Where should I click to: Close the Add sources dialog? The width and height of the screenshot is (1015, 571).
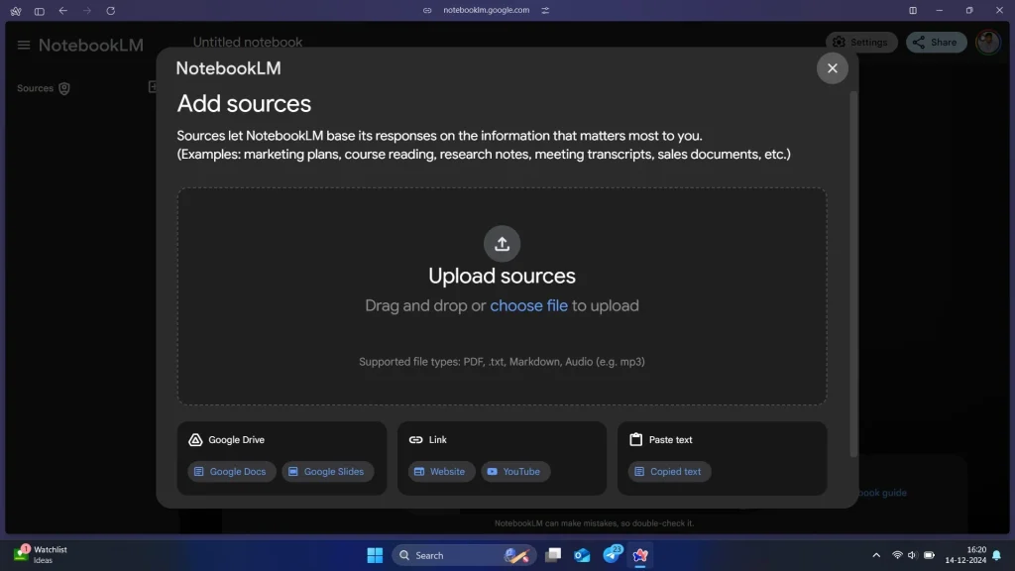coord(832,68)
